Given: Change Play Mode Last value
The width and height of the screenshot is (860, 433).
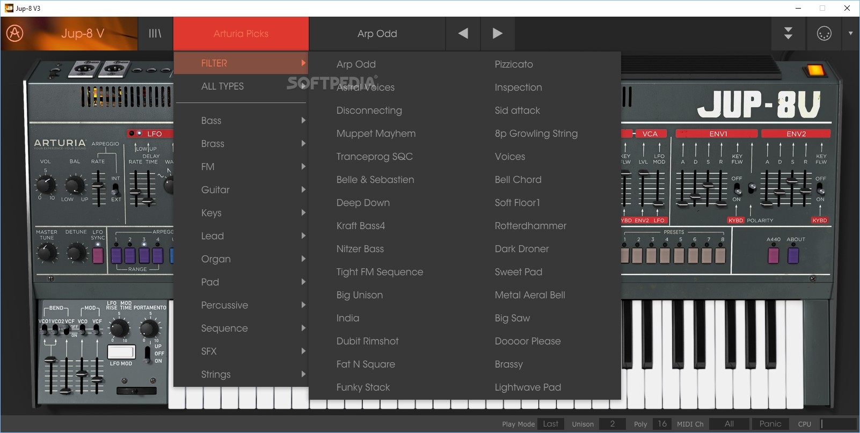Looking at the screenshot, I should coord(551,423).
